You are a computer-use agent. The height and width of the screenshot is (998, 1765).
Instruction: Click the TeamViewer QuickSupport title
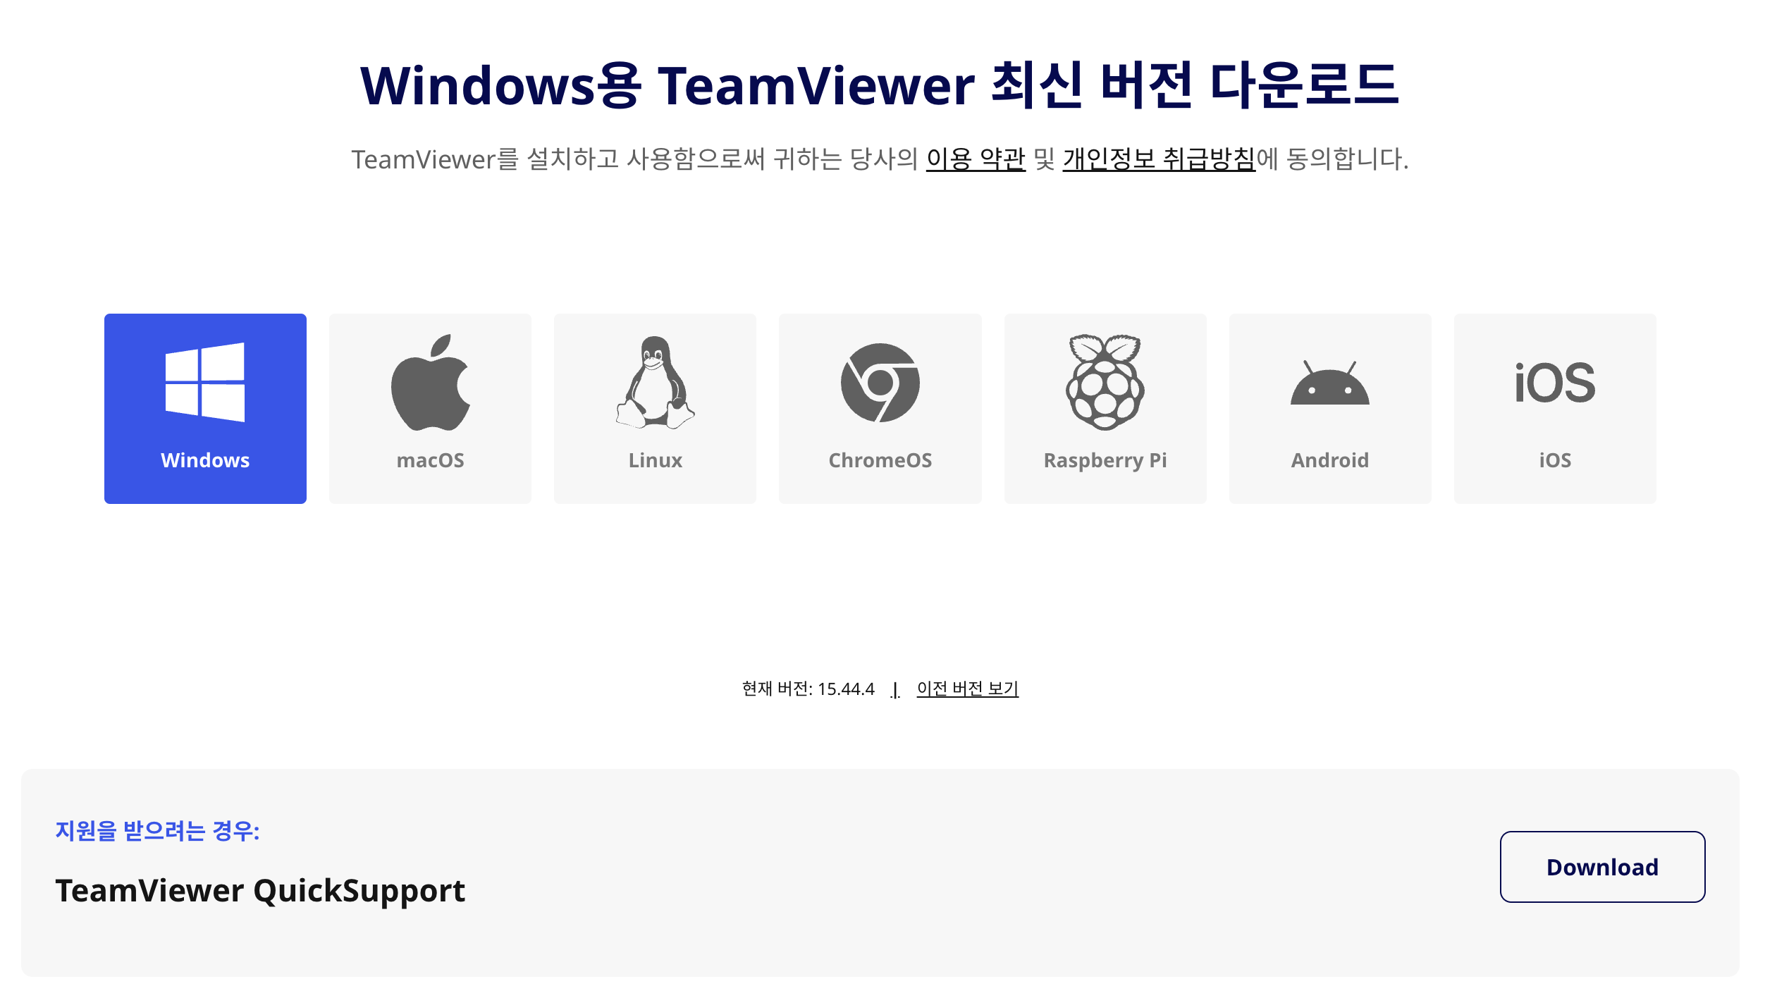tap(260, 891)
